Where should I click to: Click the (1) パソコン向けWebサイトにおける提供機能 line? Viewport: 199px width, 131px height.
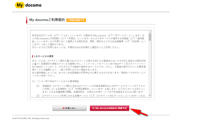pos(55,81)
